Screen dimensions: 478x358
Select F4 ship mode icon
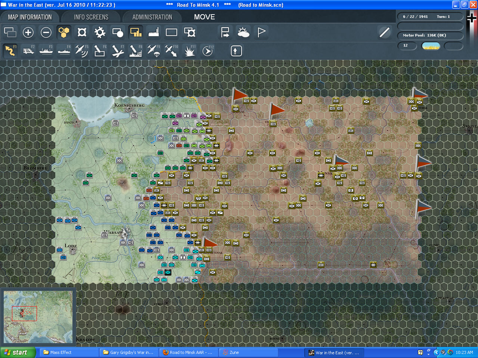[64, 51]
